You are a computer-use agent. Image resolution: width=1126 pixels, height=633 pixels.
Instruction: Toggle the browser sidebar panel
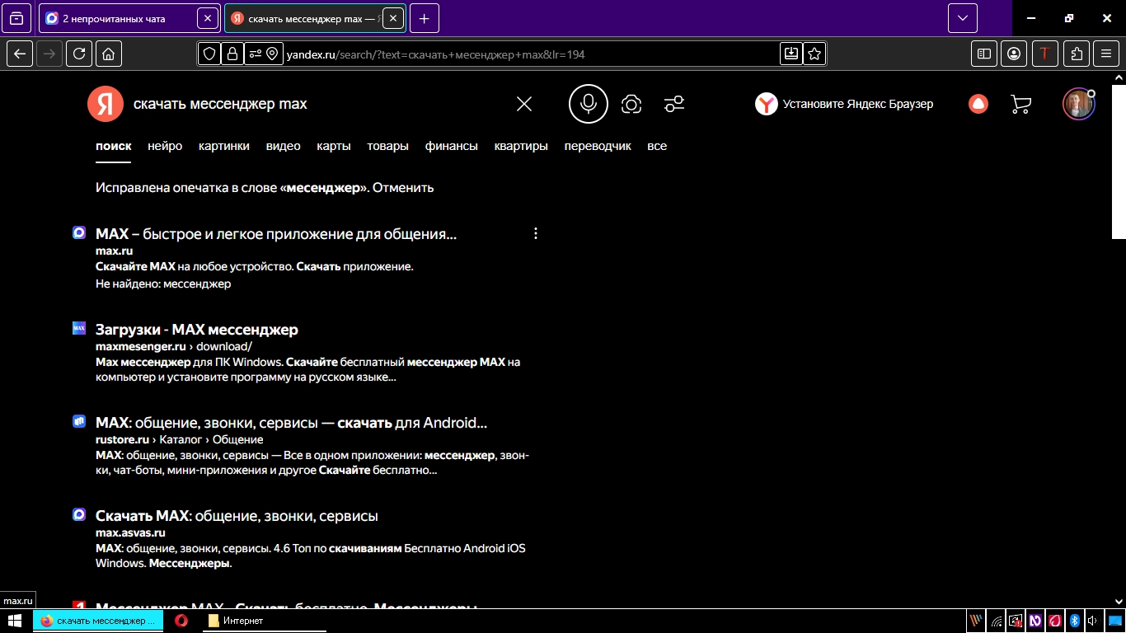pos(983,54)
